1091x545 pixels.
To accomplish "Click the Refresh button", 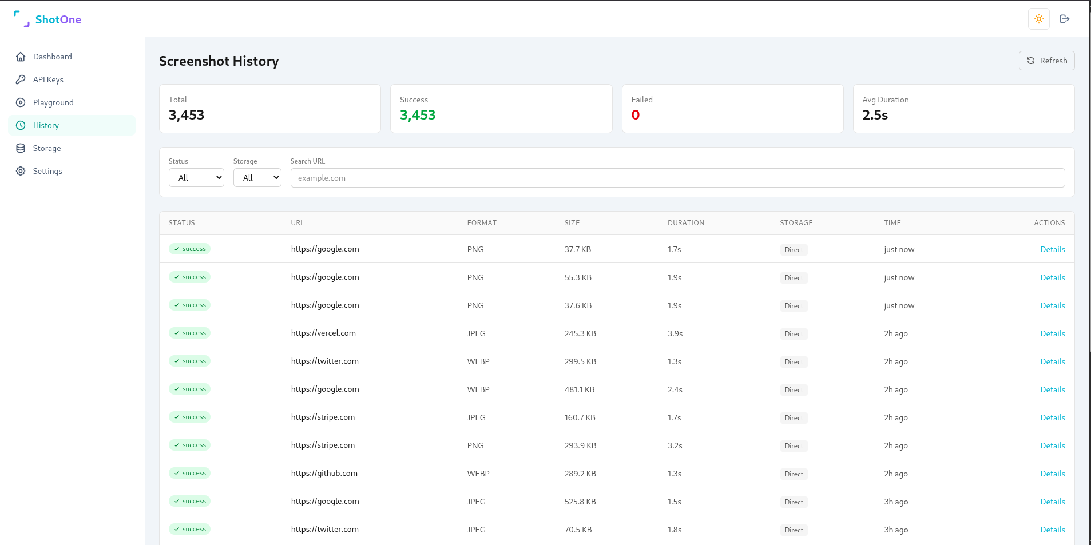I will click(x=1046, y=61).
